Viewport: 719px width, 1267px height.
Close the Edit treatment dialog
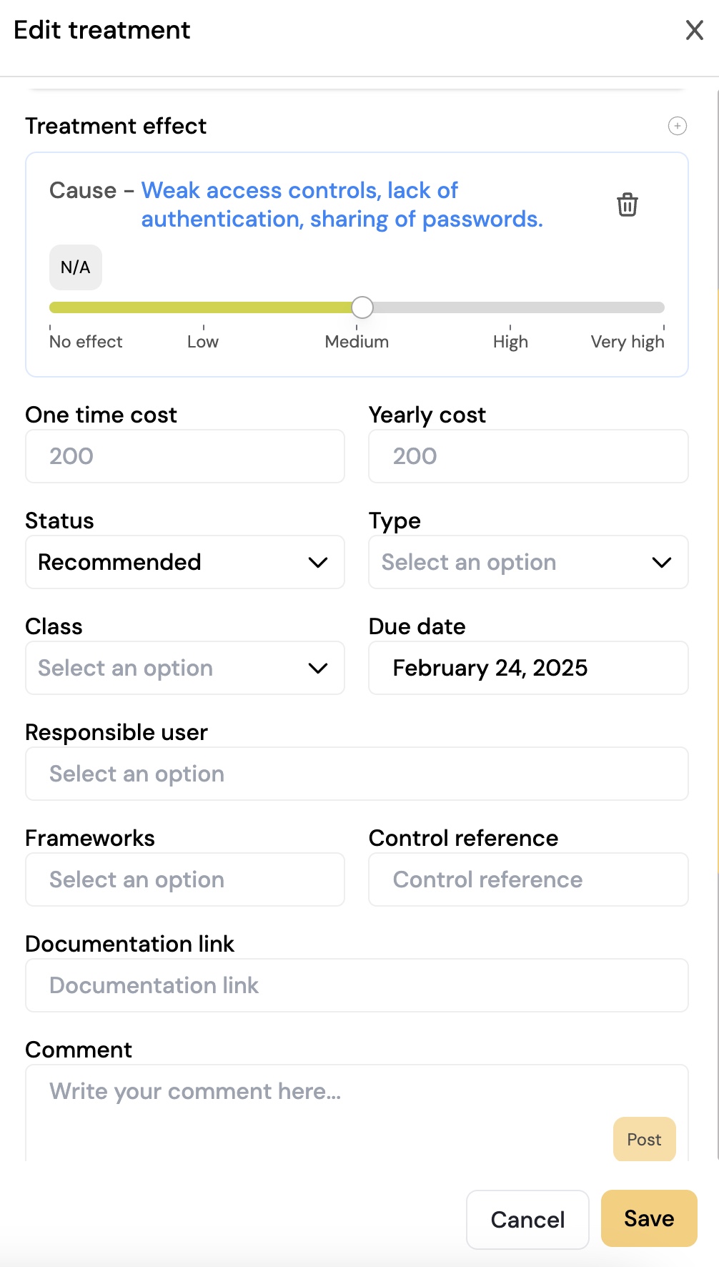pos(694,30)
